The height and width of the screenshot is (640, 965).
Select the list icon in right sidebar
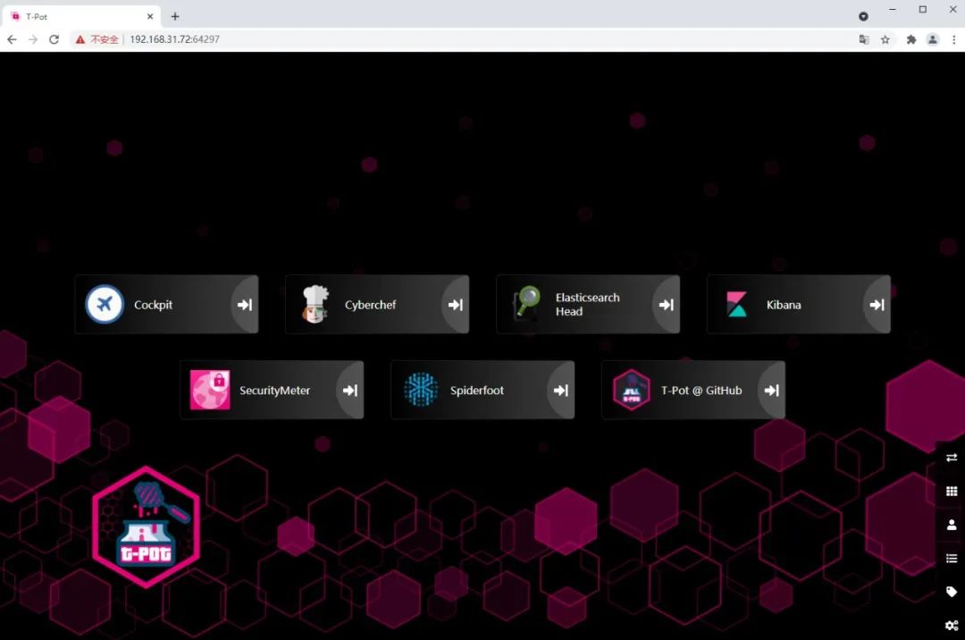click(952, 558)
